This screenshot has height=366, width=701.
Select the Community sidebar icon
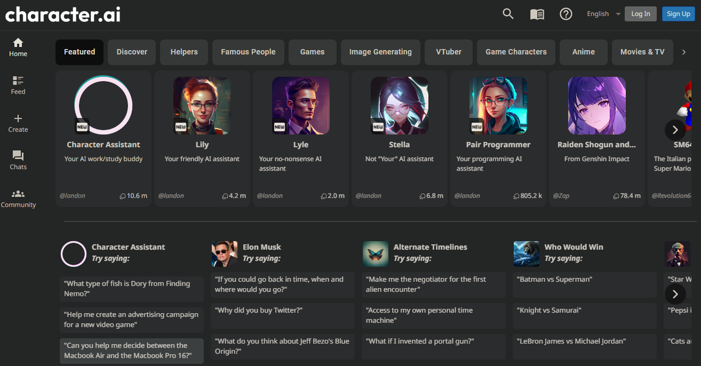[18, 198]
